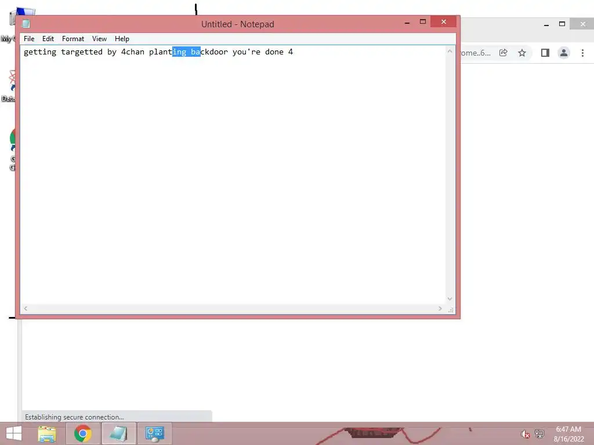Close the Notepad window
Viewport: 594px width, 445px height.
coord(444,21)
